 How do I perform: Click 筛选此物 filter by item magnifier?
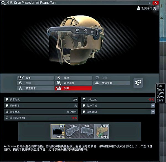coord(73,83)
